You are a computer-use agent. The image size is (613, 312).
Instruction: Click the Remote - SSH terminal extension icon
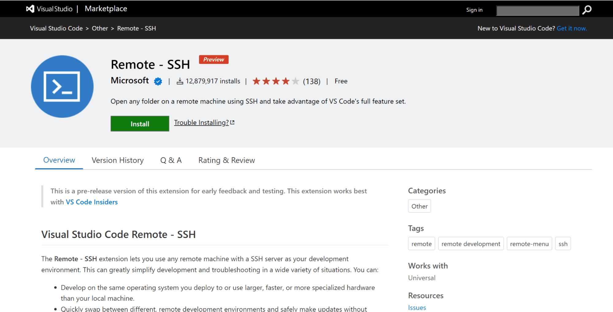click(62, 86)
